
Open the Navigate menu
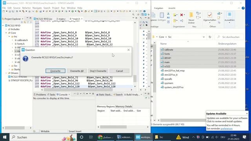(x=37, y=8)
